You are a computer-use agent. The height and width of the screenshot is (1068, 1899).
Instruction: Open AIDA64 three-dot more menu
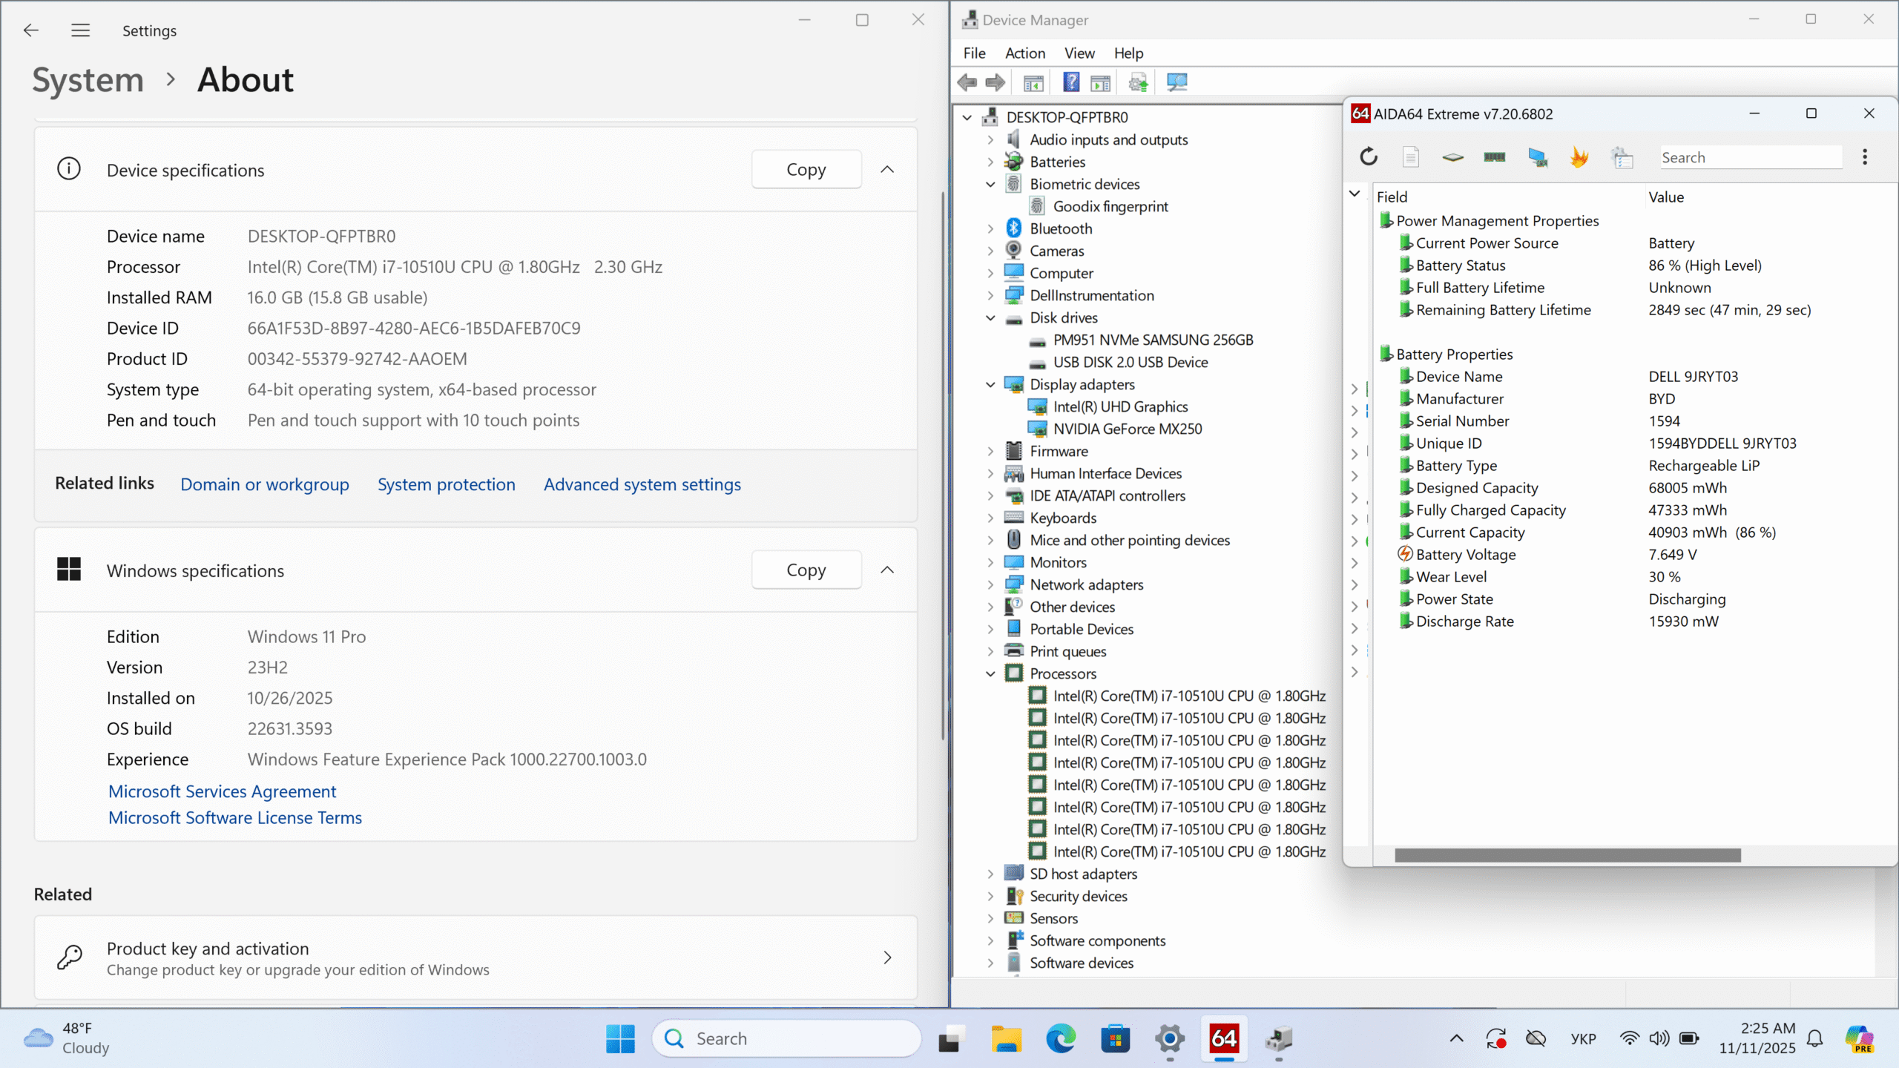pos(1865,156)
